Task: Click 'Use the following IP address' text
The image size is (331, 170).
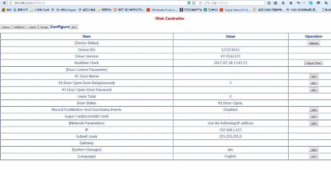Action: coord(230,123)
